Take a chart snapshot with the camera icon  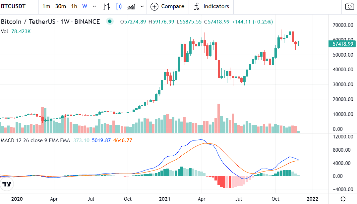tap(349, 6)
